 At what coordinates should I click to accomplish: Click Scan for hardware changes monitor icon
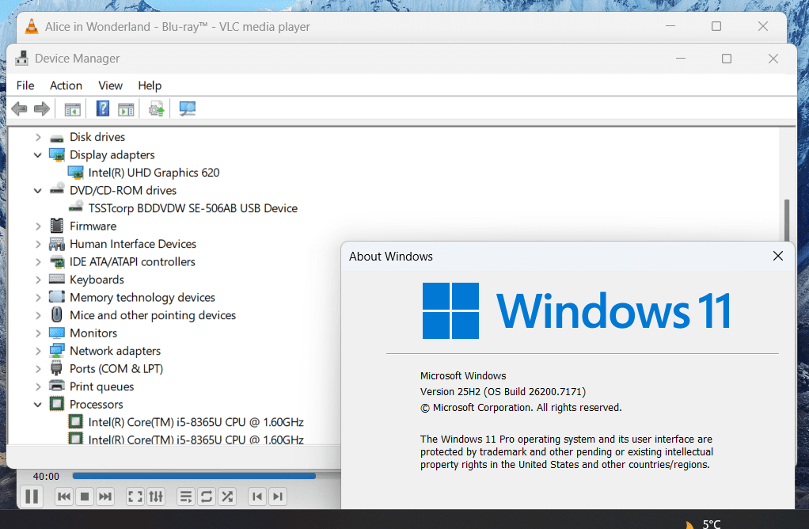coord(188,108)
